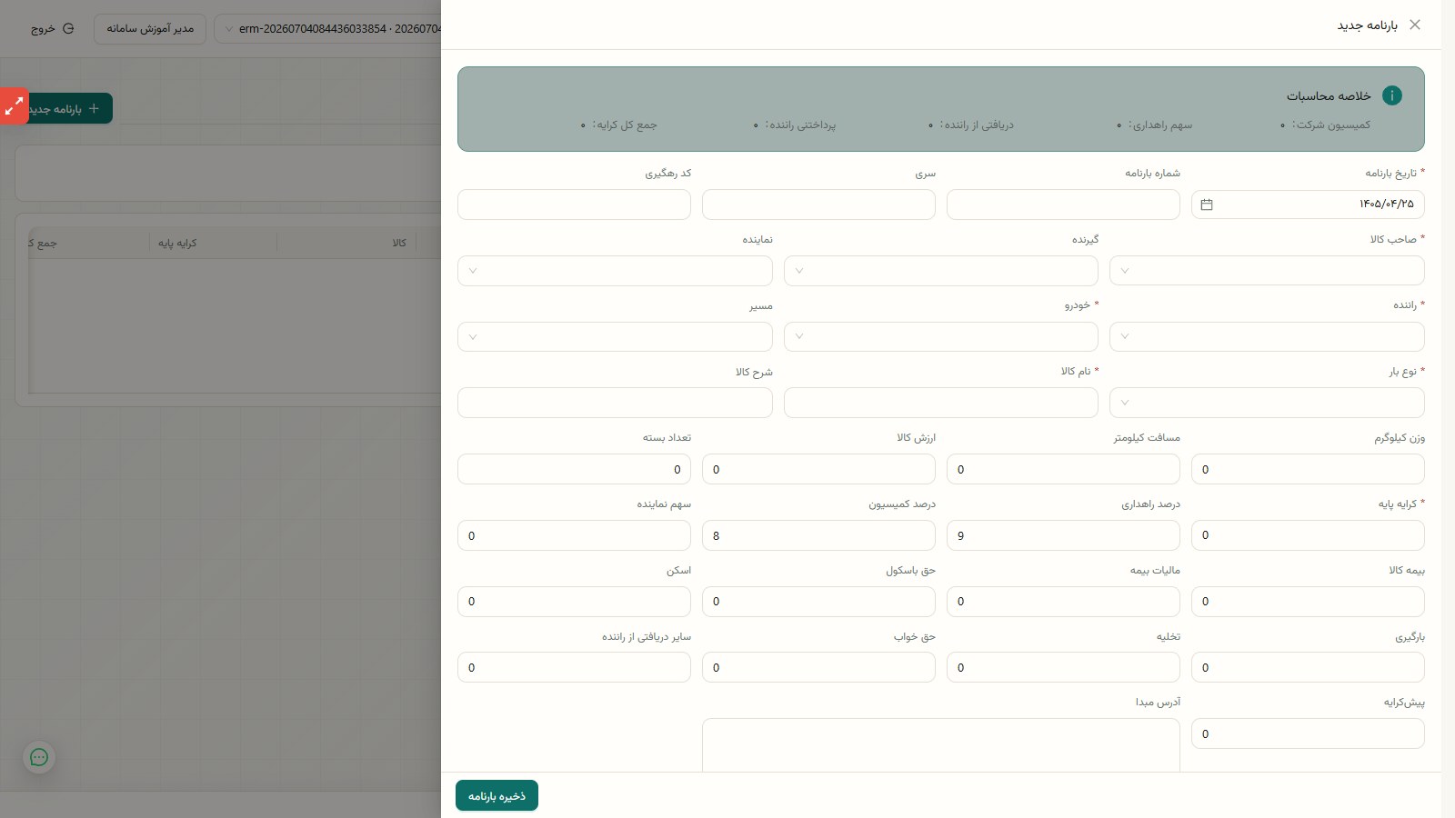Expand the صاحب کالا dropdown

(1267, 271)
